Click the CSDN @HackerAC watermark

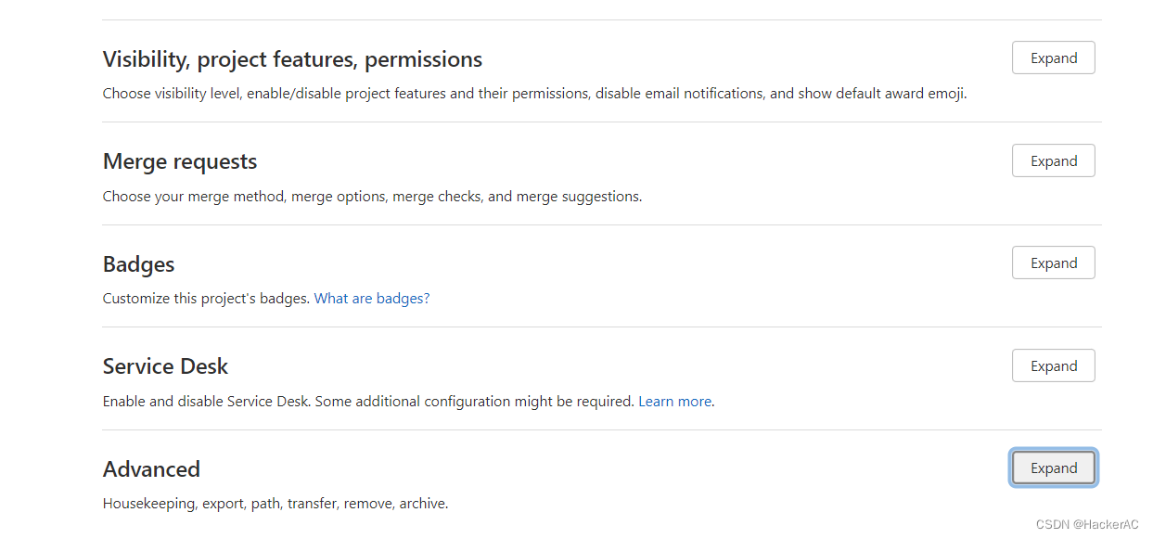[x=1086, y=525]
